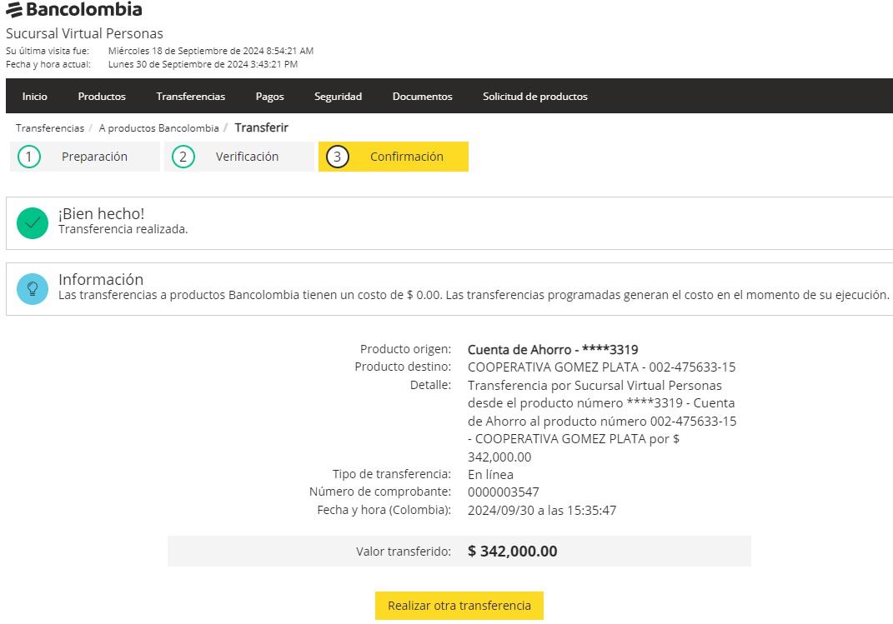
Task: Open the Inicio menu
Action: coord(35,97)
